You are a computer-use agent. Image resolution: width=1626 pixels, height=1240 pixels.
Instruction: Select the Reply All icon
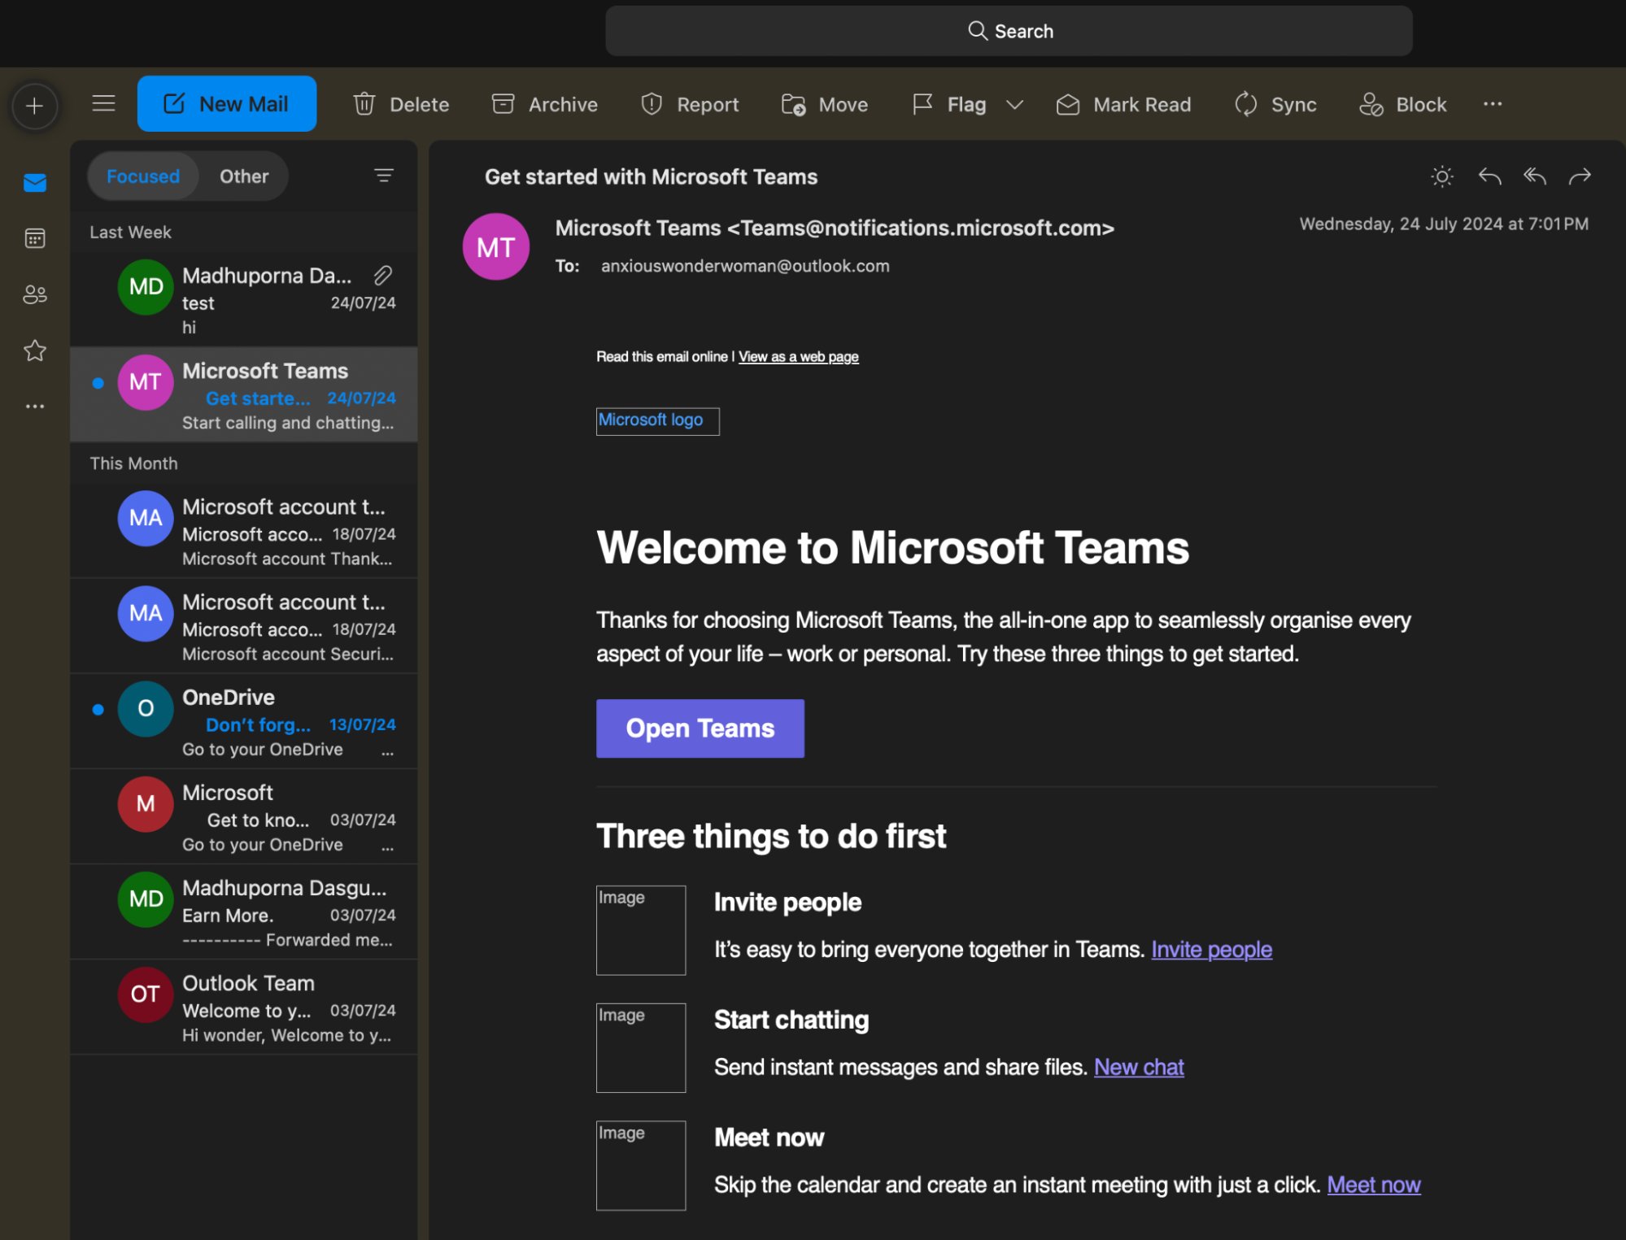pyautogui.click(x=1536, y=176)
